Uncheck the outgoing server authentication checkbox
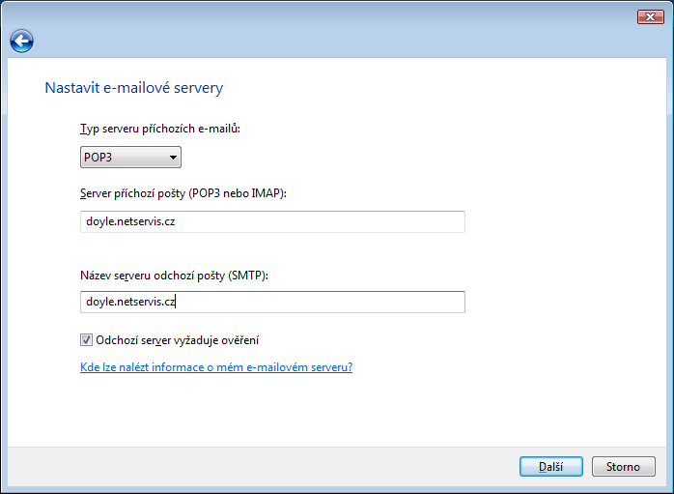 point(86,340)
